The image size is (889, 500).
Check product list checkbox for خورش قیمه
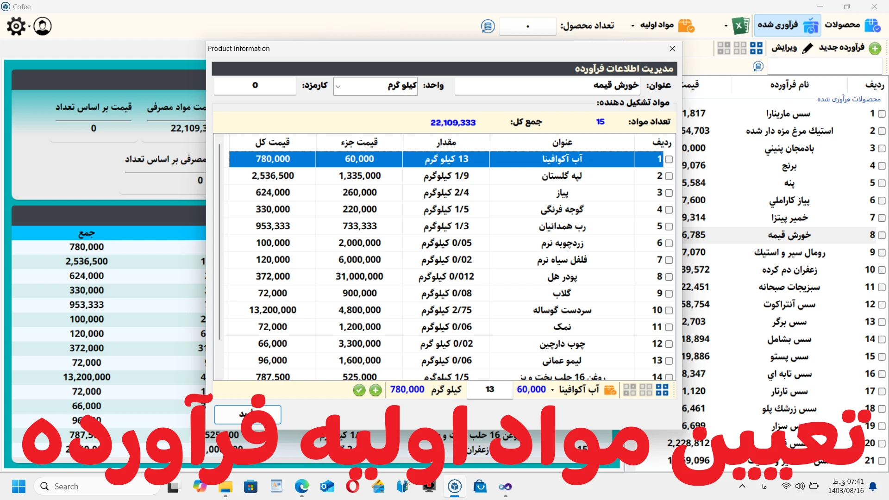point(882,235)
